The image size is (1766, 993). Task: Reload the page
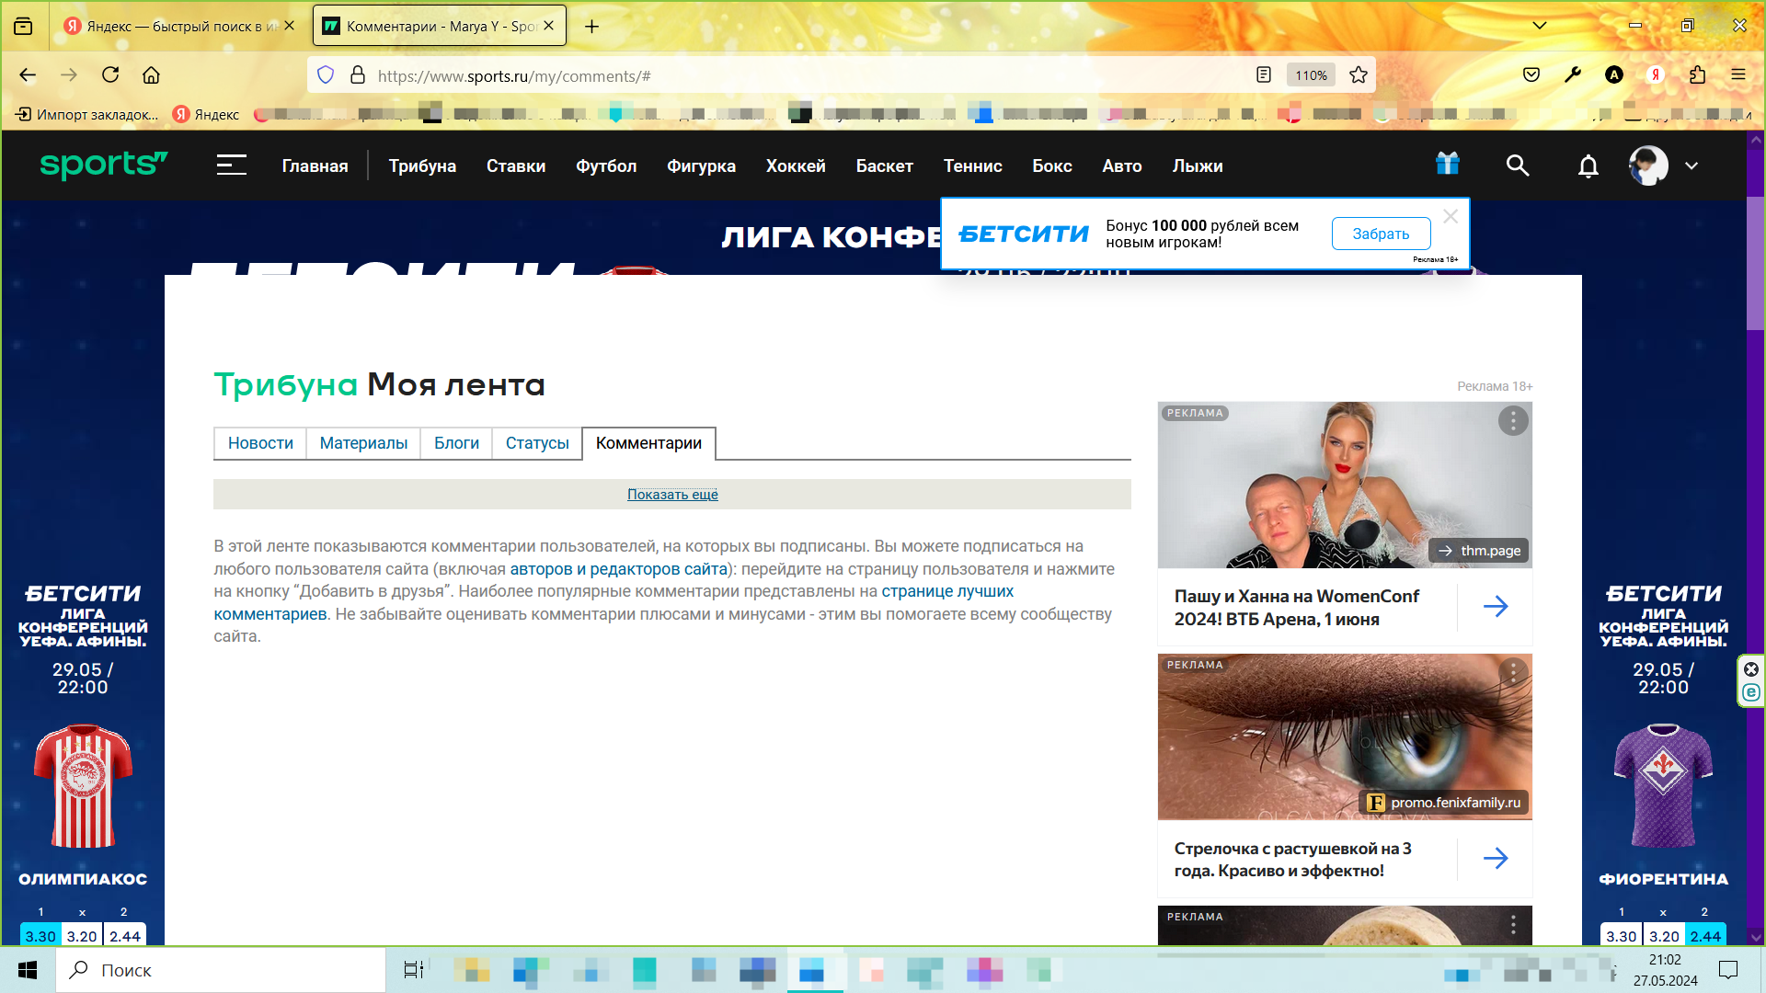coord(110,75)
